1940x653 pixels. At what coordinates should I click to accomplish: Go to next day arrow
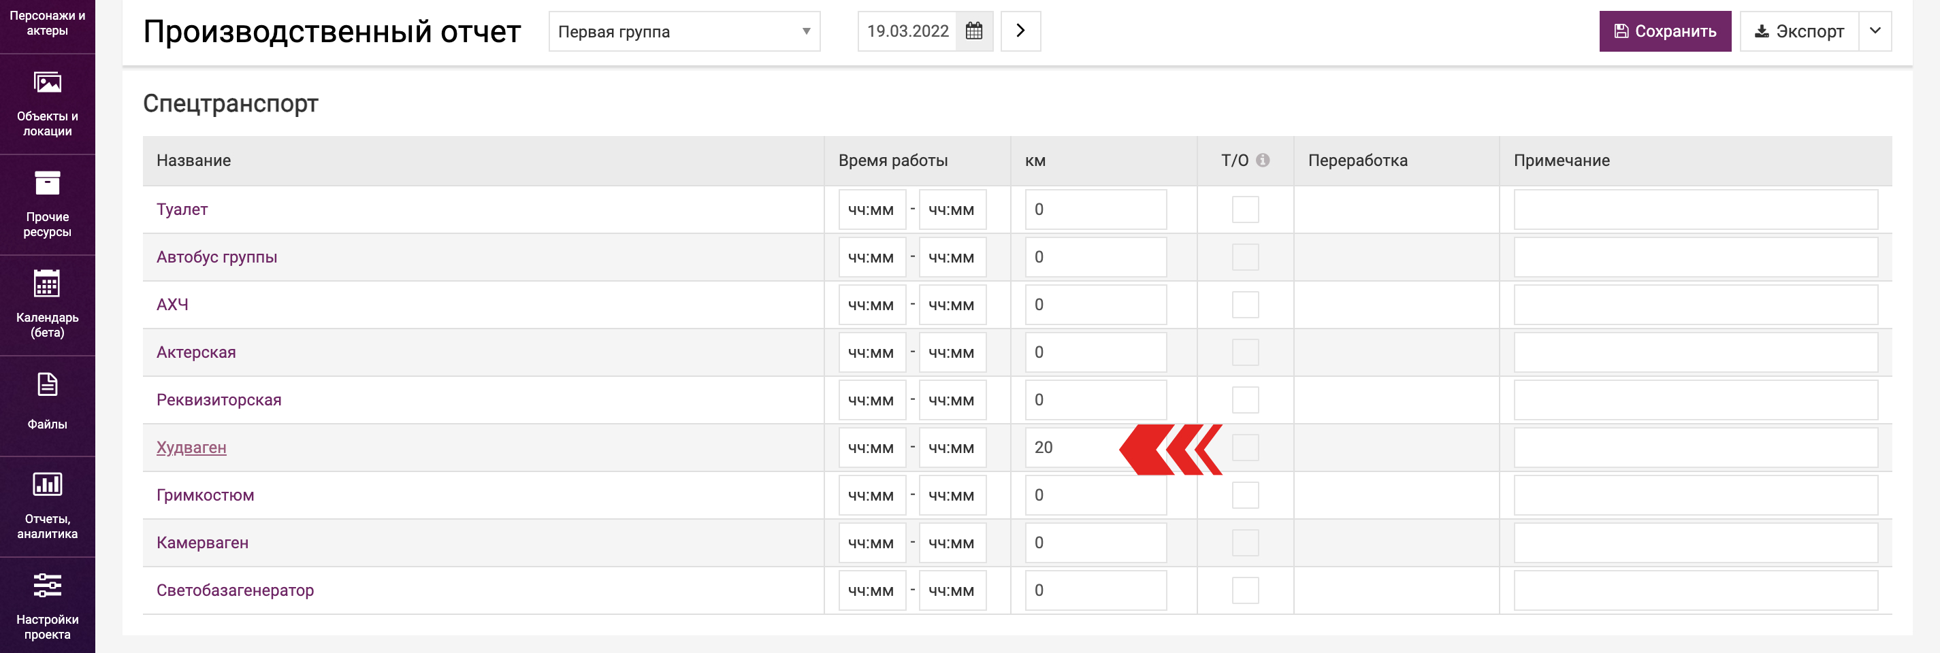(x=1020, y=31)
